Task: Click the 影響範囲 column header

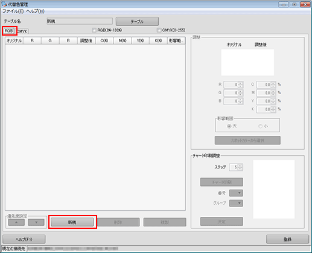Action: coord(176,40)
